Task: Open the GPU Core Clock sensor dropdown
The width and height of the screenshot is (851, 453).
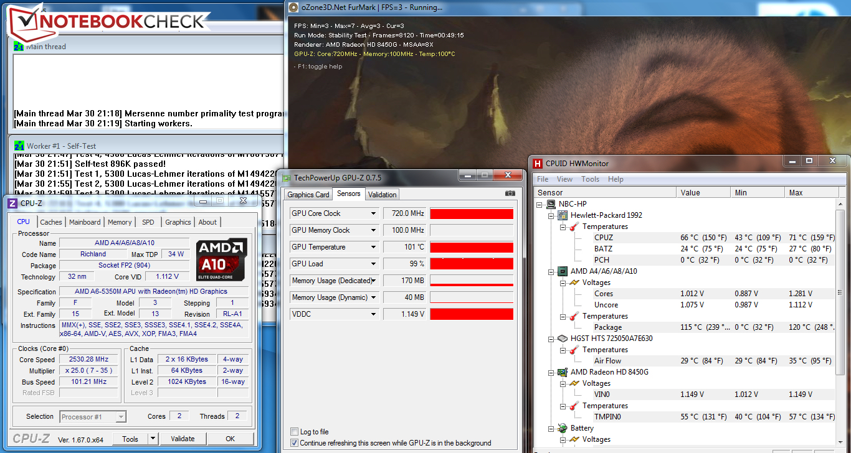Action: click(x=373, y=213)
